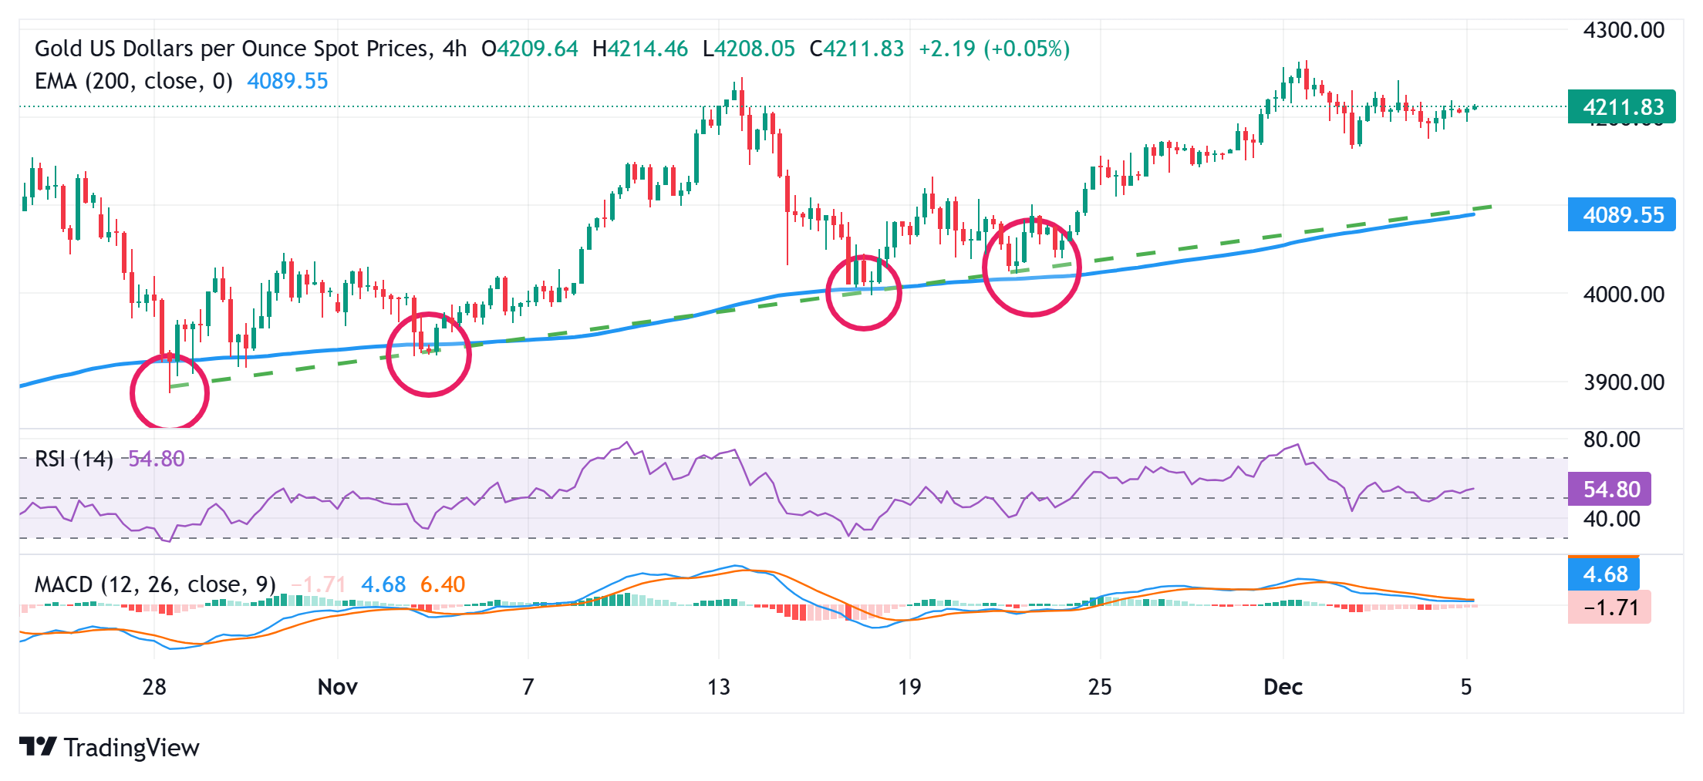1703x781 pixels.
Task: Select the blue 4089.55 EMA price tag
Action: [1621, 214]
